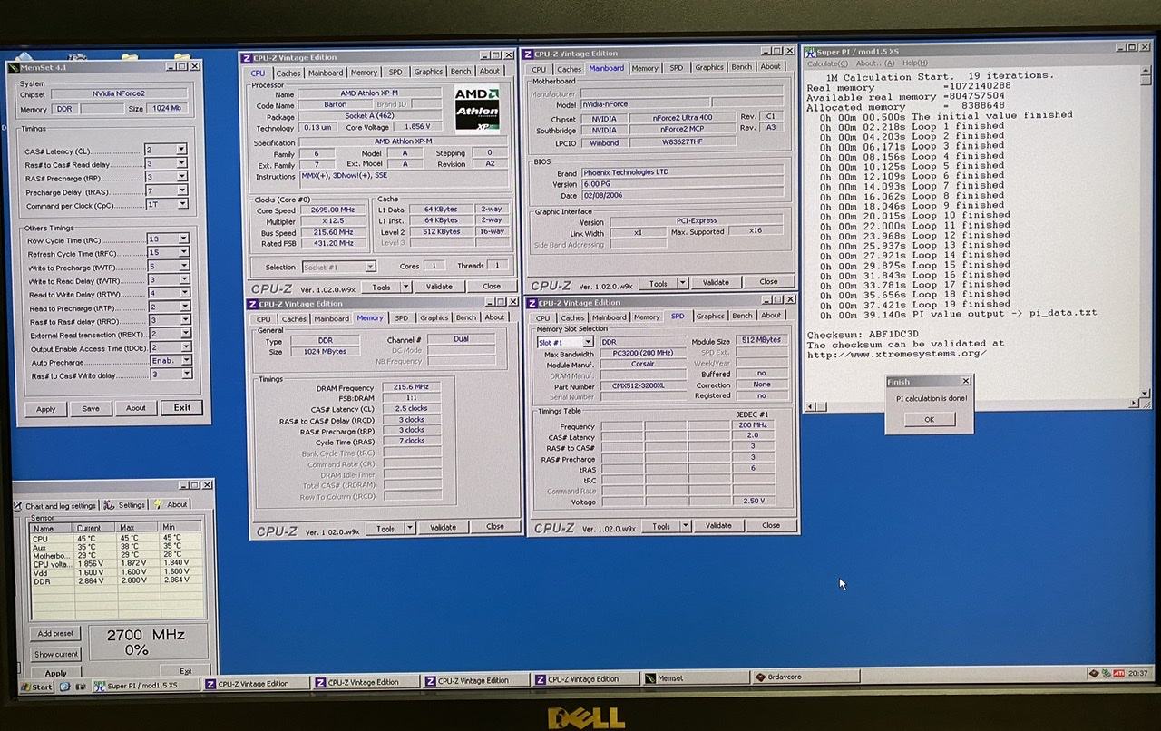Open Settings tab in 8rdavcore window

125,504
